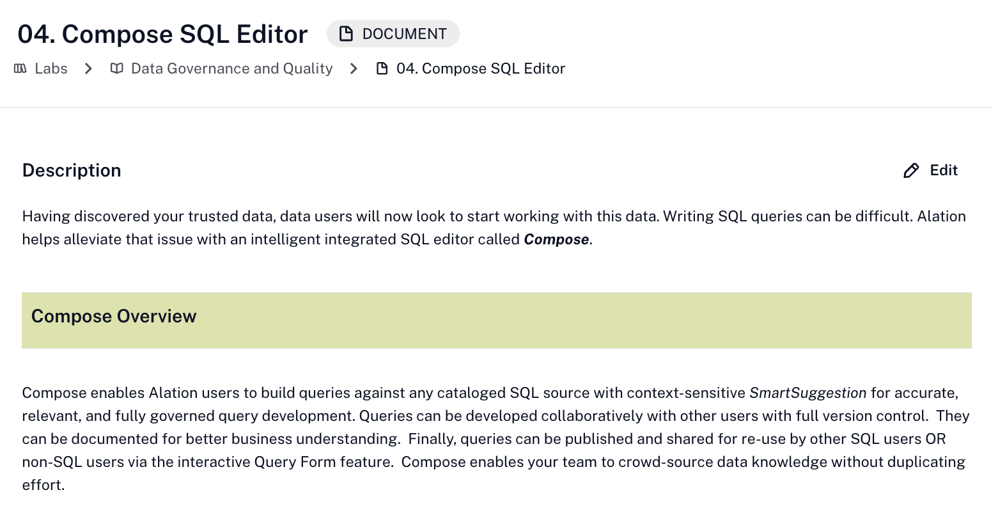Click the pencil Edit icon

[x=911, y=170]
